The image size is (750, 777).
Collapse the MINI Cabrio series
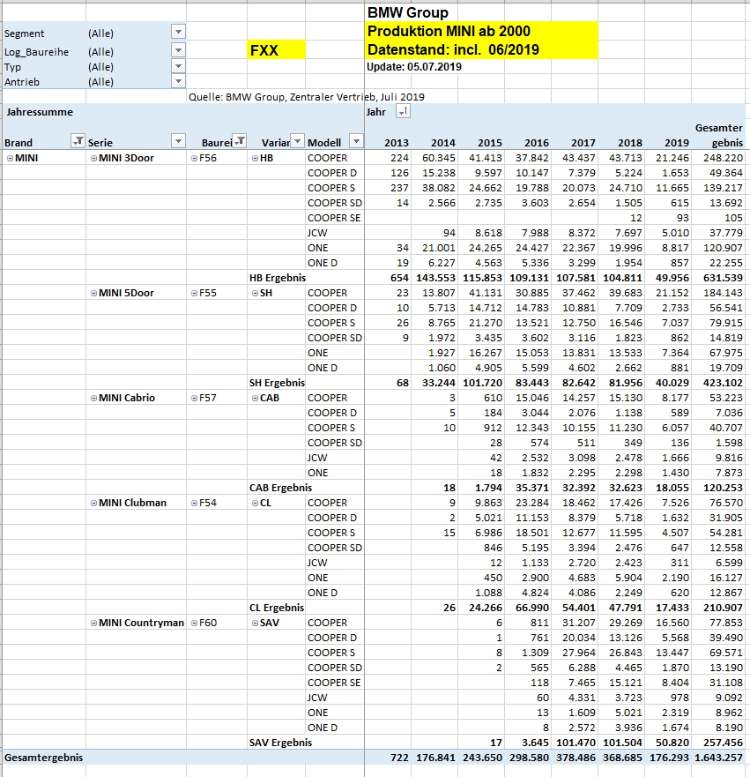tap(93, 398)
